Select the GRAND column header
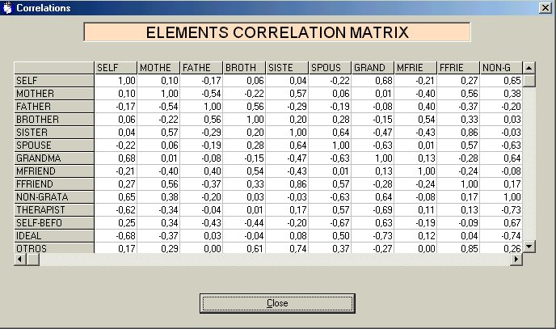The height and width of the screenshot is (329, 556). click(x=373, y=67)
